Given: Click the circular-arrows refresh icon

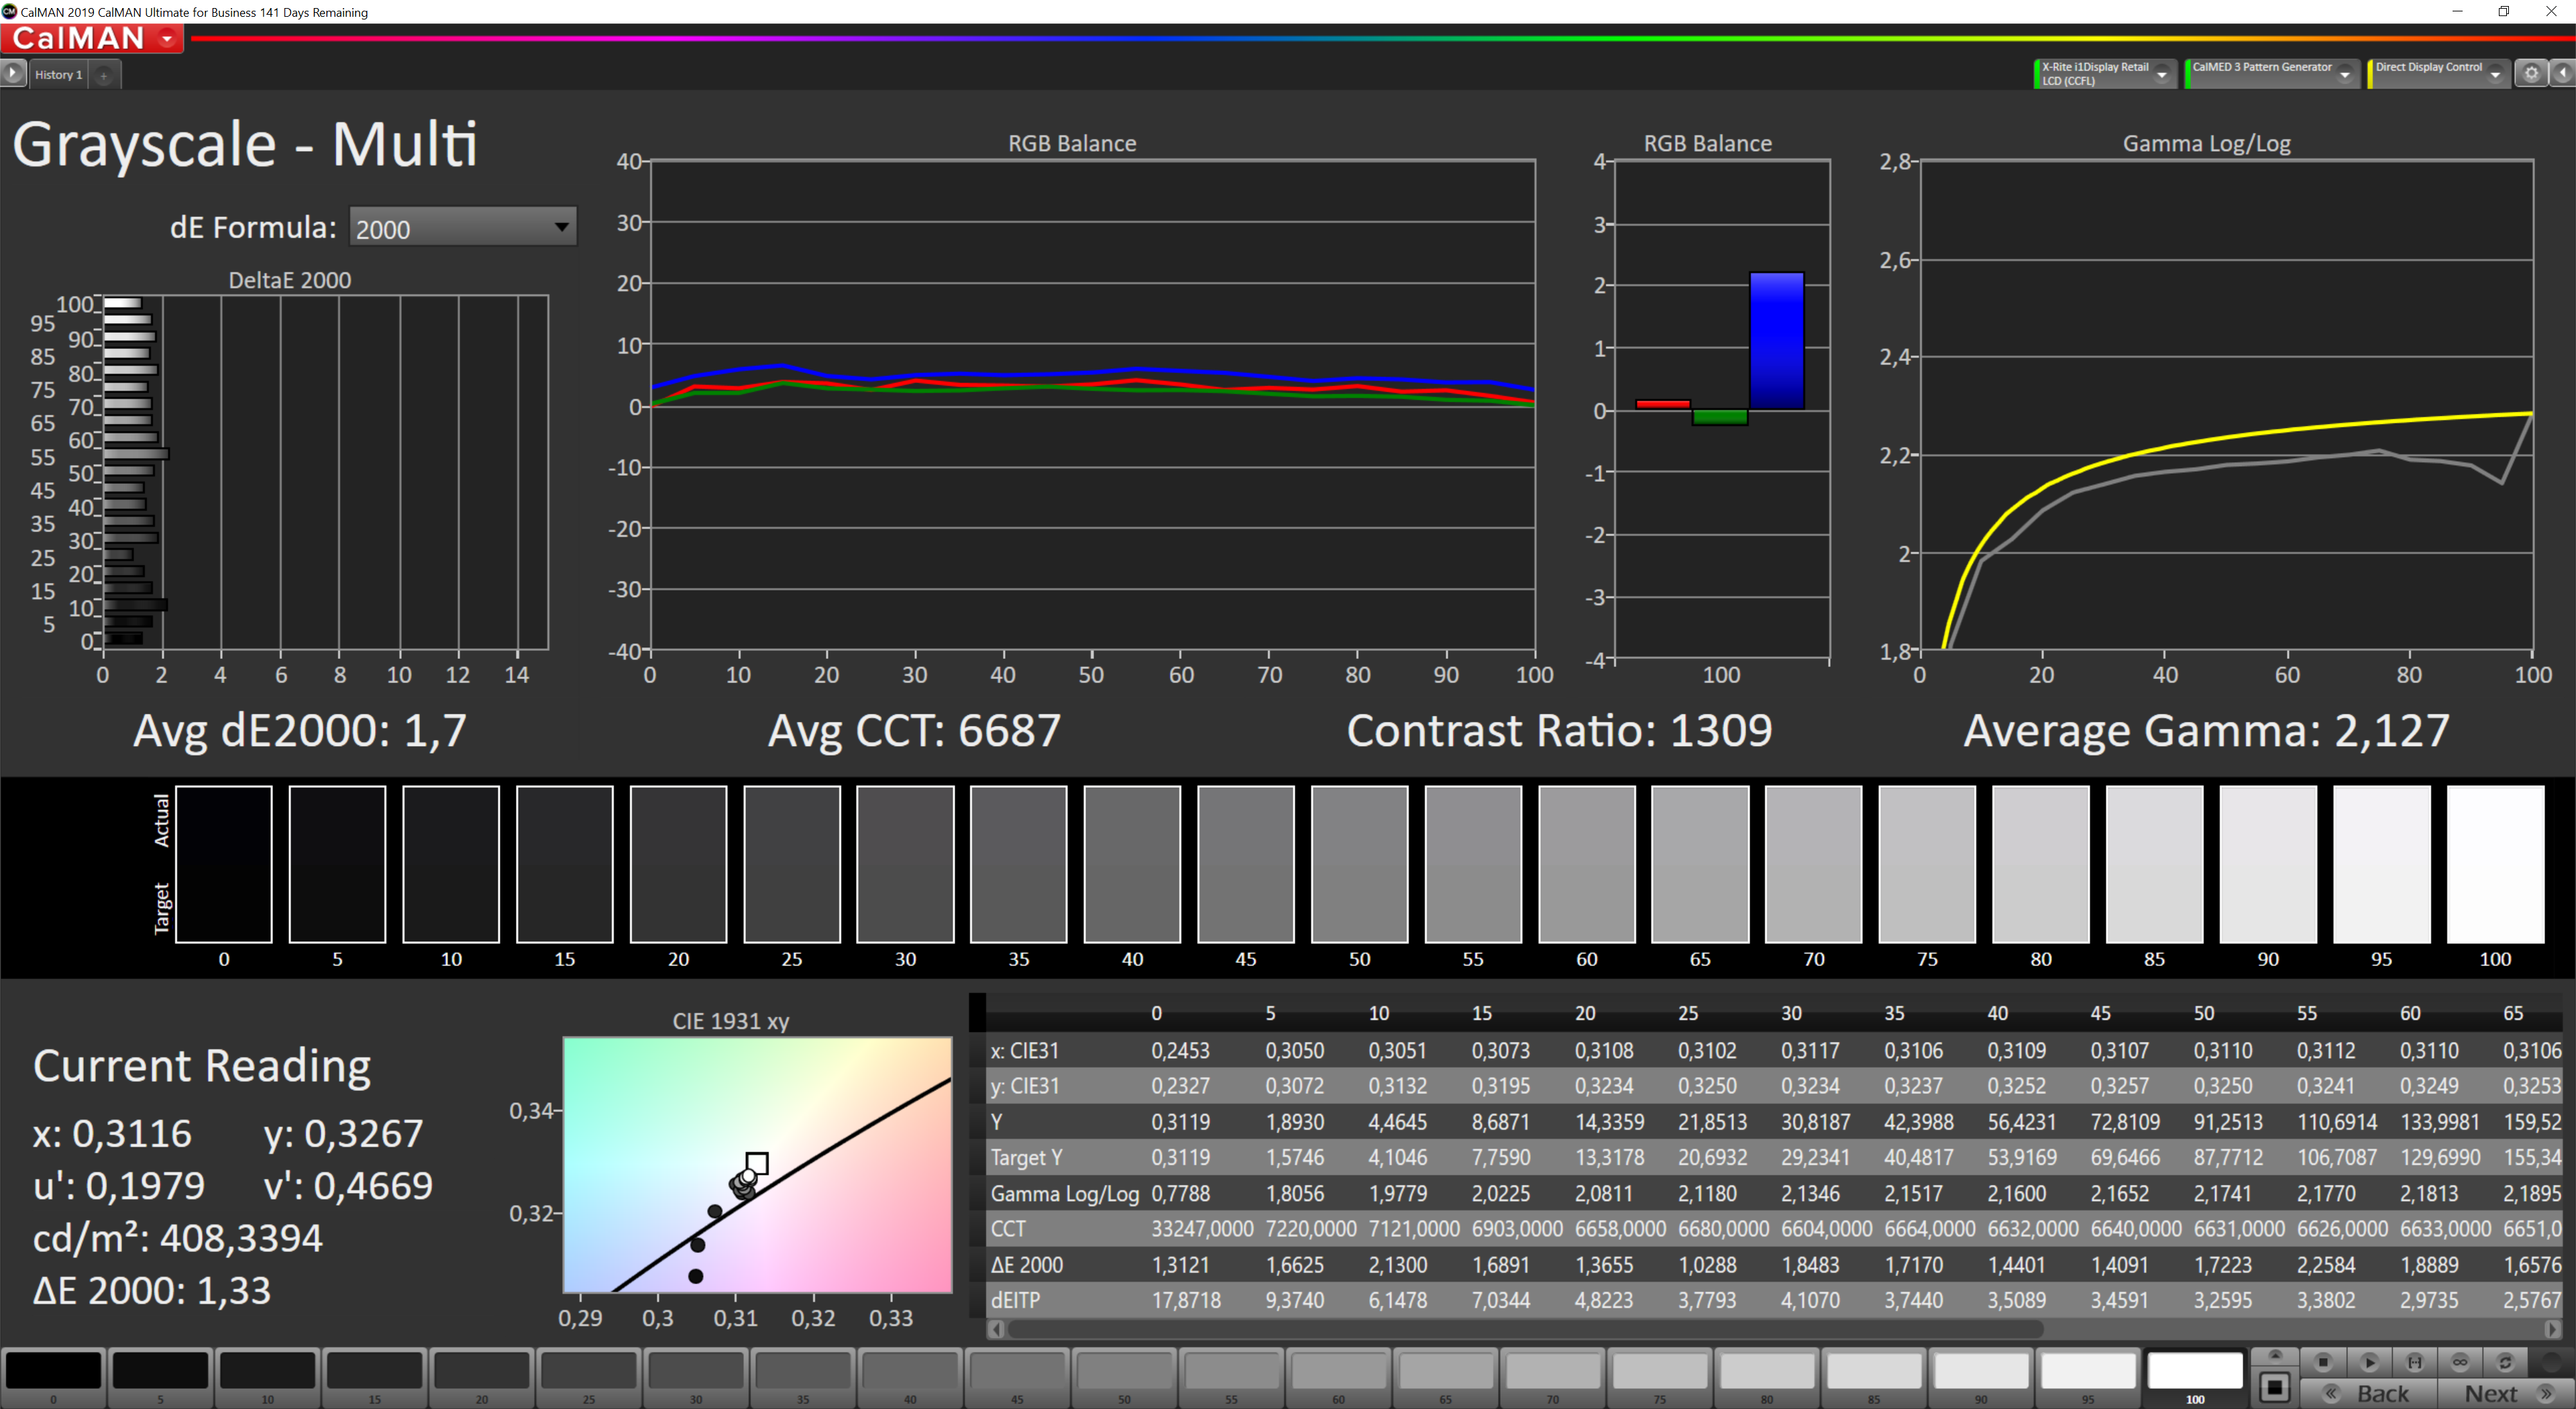Looking at the screenshot, I should tap(2505, 1362).
